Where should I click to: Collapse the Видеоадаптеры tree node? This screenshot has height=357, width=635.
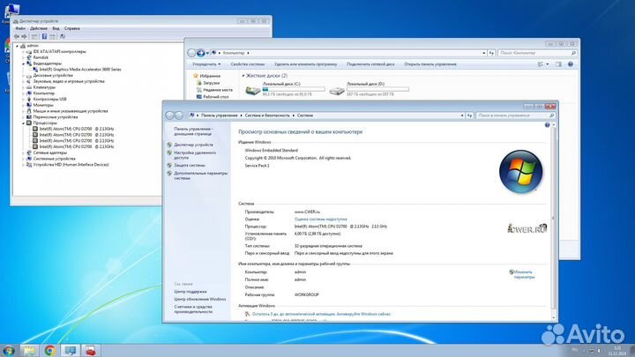click(x=24, y=63)
